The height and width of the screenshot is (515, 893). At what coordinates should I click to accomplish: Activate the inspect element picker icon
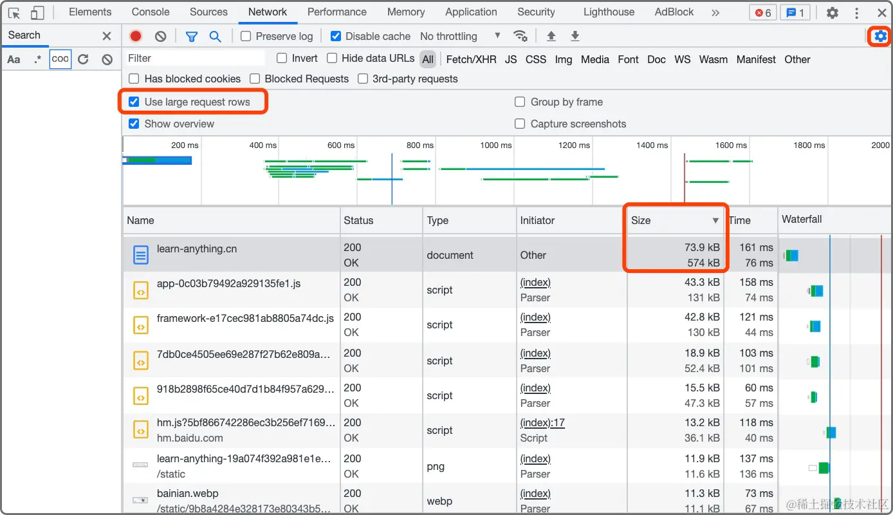(15, 13)
